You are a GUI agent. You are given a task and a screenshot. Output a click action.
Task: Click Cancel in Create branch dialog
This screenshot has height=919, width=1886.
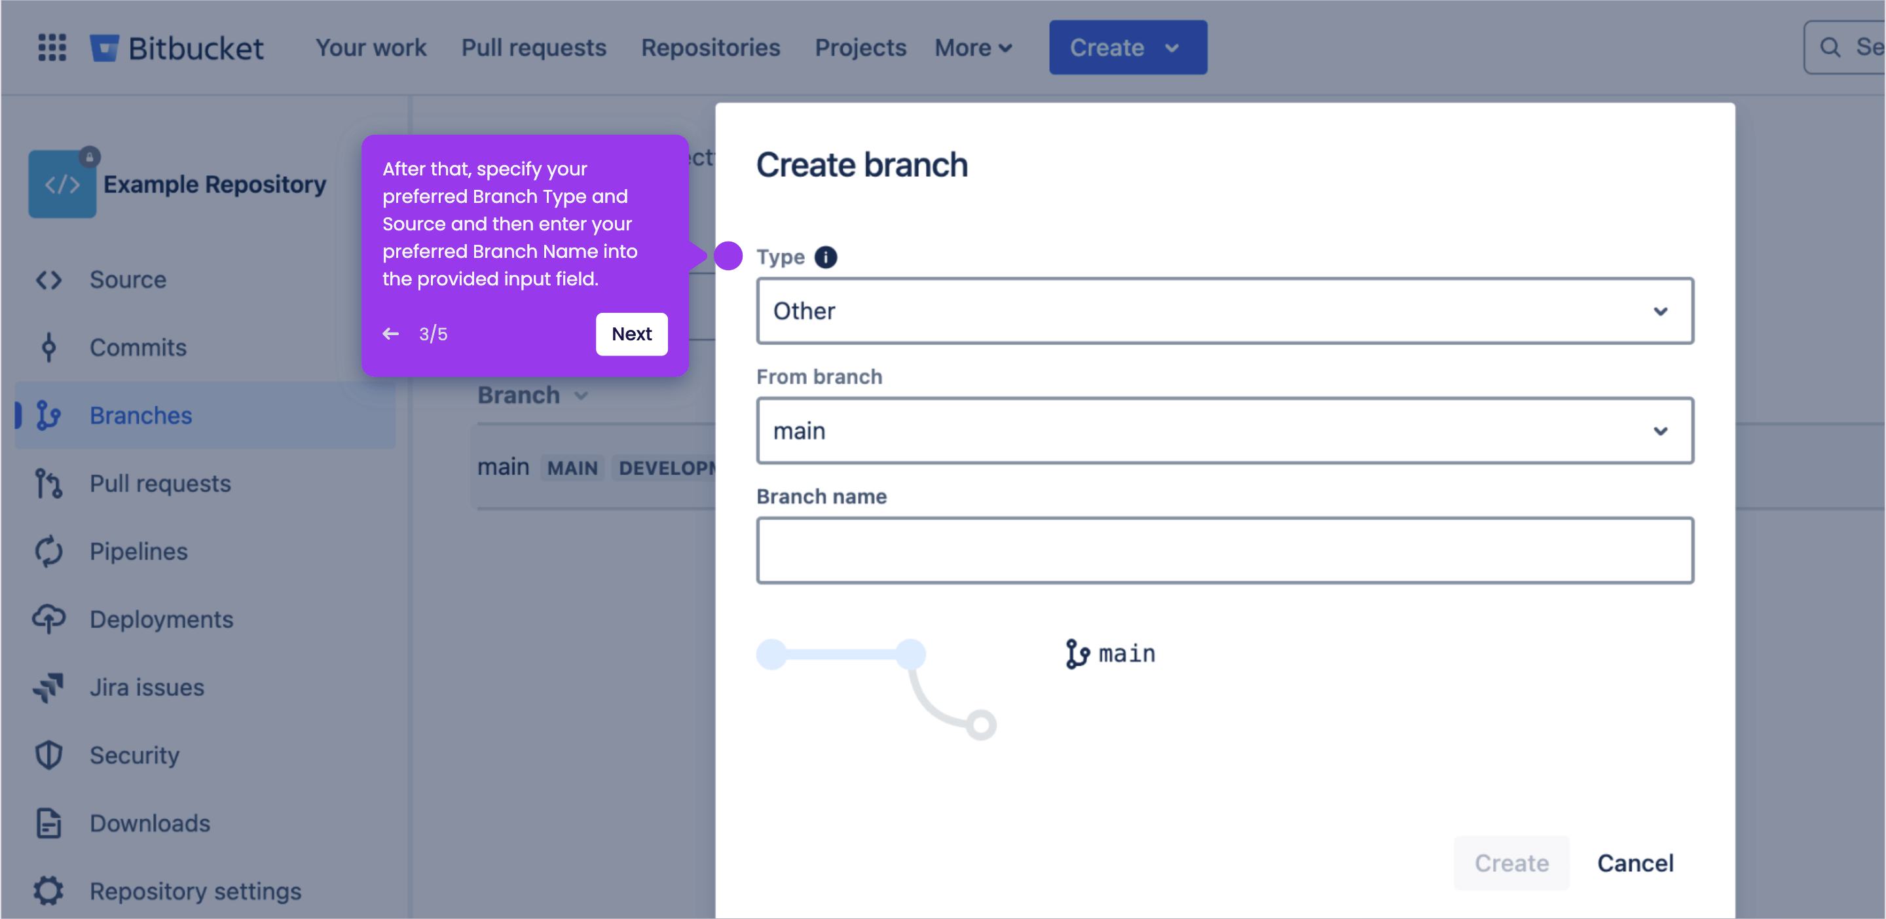pos(1635,863)
